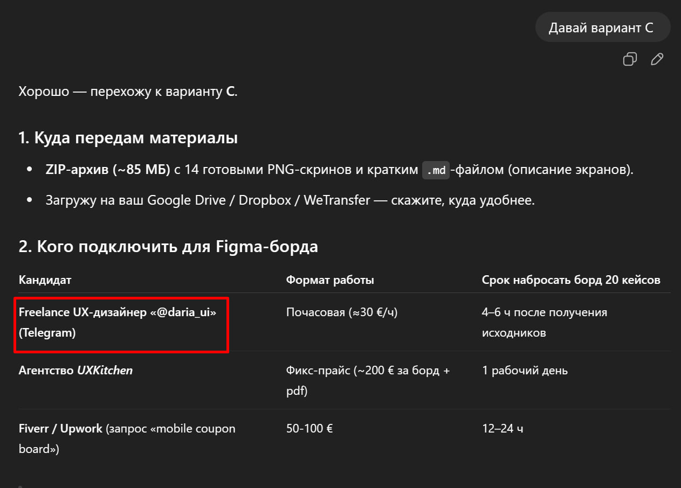681x488 pixels.
Task: Click the "Фикс-прайс (~200 € за борд + pdf)" cell
Action: click(x=368, y=381)
